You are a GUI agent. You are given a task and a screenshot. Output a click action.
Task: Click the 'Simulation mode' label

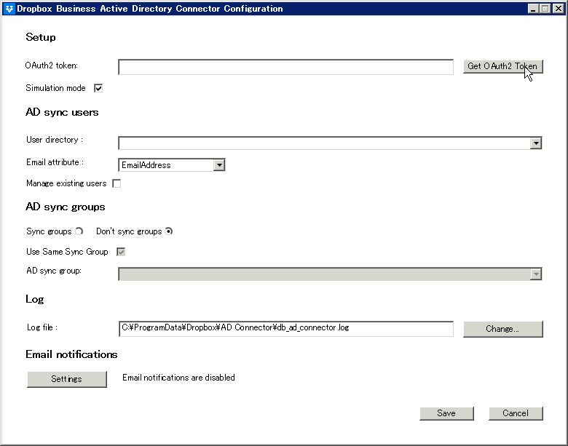55,88
